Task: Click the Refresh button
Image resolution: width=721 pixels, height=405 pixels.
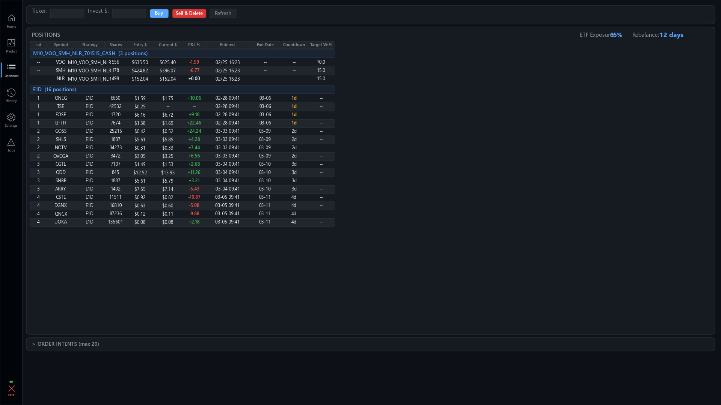Action: 223,13
